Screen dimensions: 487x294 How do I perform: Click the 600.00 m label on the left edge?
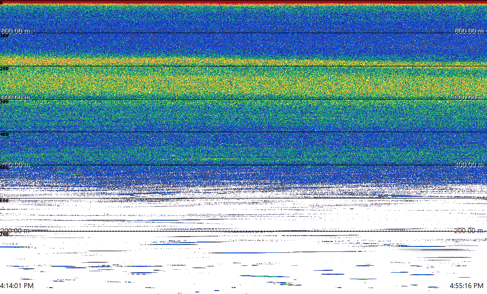[x=15, y=98]
